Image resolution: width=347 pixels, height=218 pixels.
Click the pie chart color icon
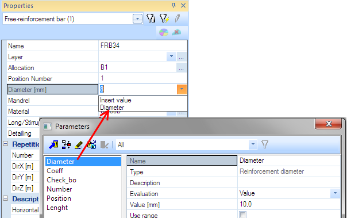[x=164, y=32]
